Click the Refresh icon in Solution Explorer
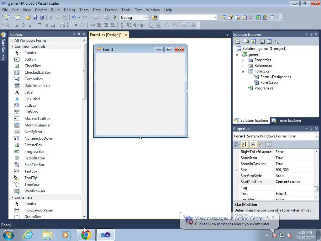This screenshot has height=241, width=321. (x=253, y=42)
